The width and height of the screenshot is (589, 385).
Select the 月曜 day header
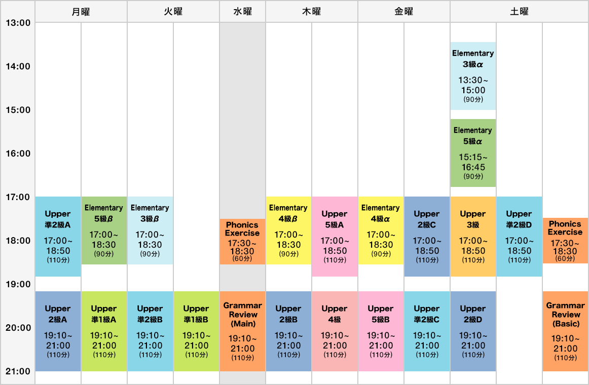[81, 12]
